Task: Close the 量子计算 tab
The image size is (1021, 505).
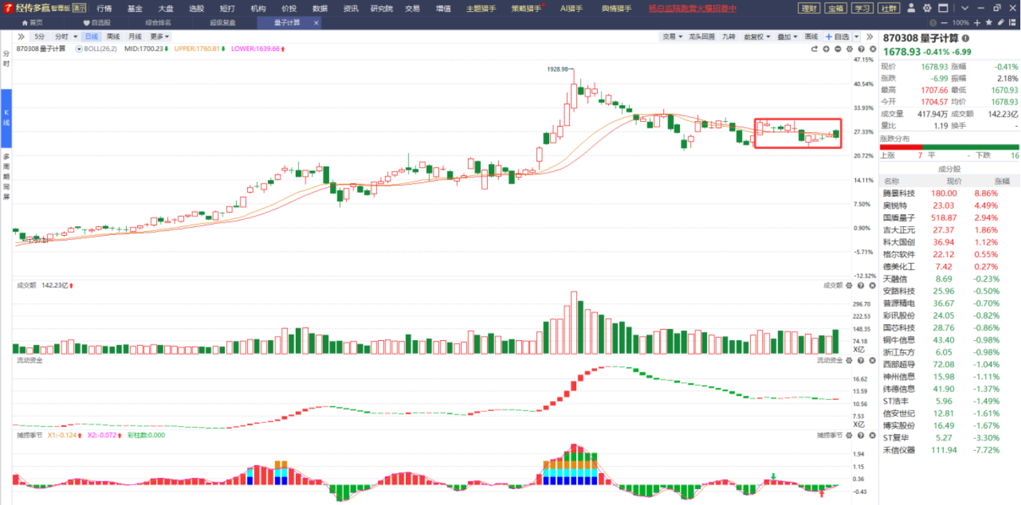Action: 316,22
